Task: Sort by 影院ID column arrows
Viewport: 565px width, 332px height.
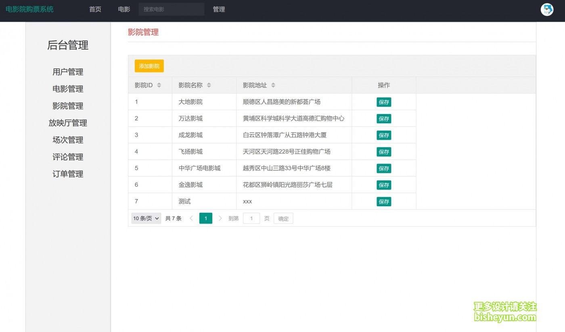Action: tap(159, 85)
